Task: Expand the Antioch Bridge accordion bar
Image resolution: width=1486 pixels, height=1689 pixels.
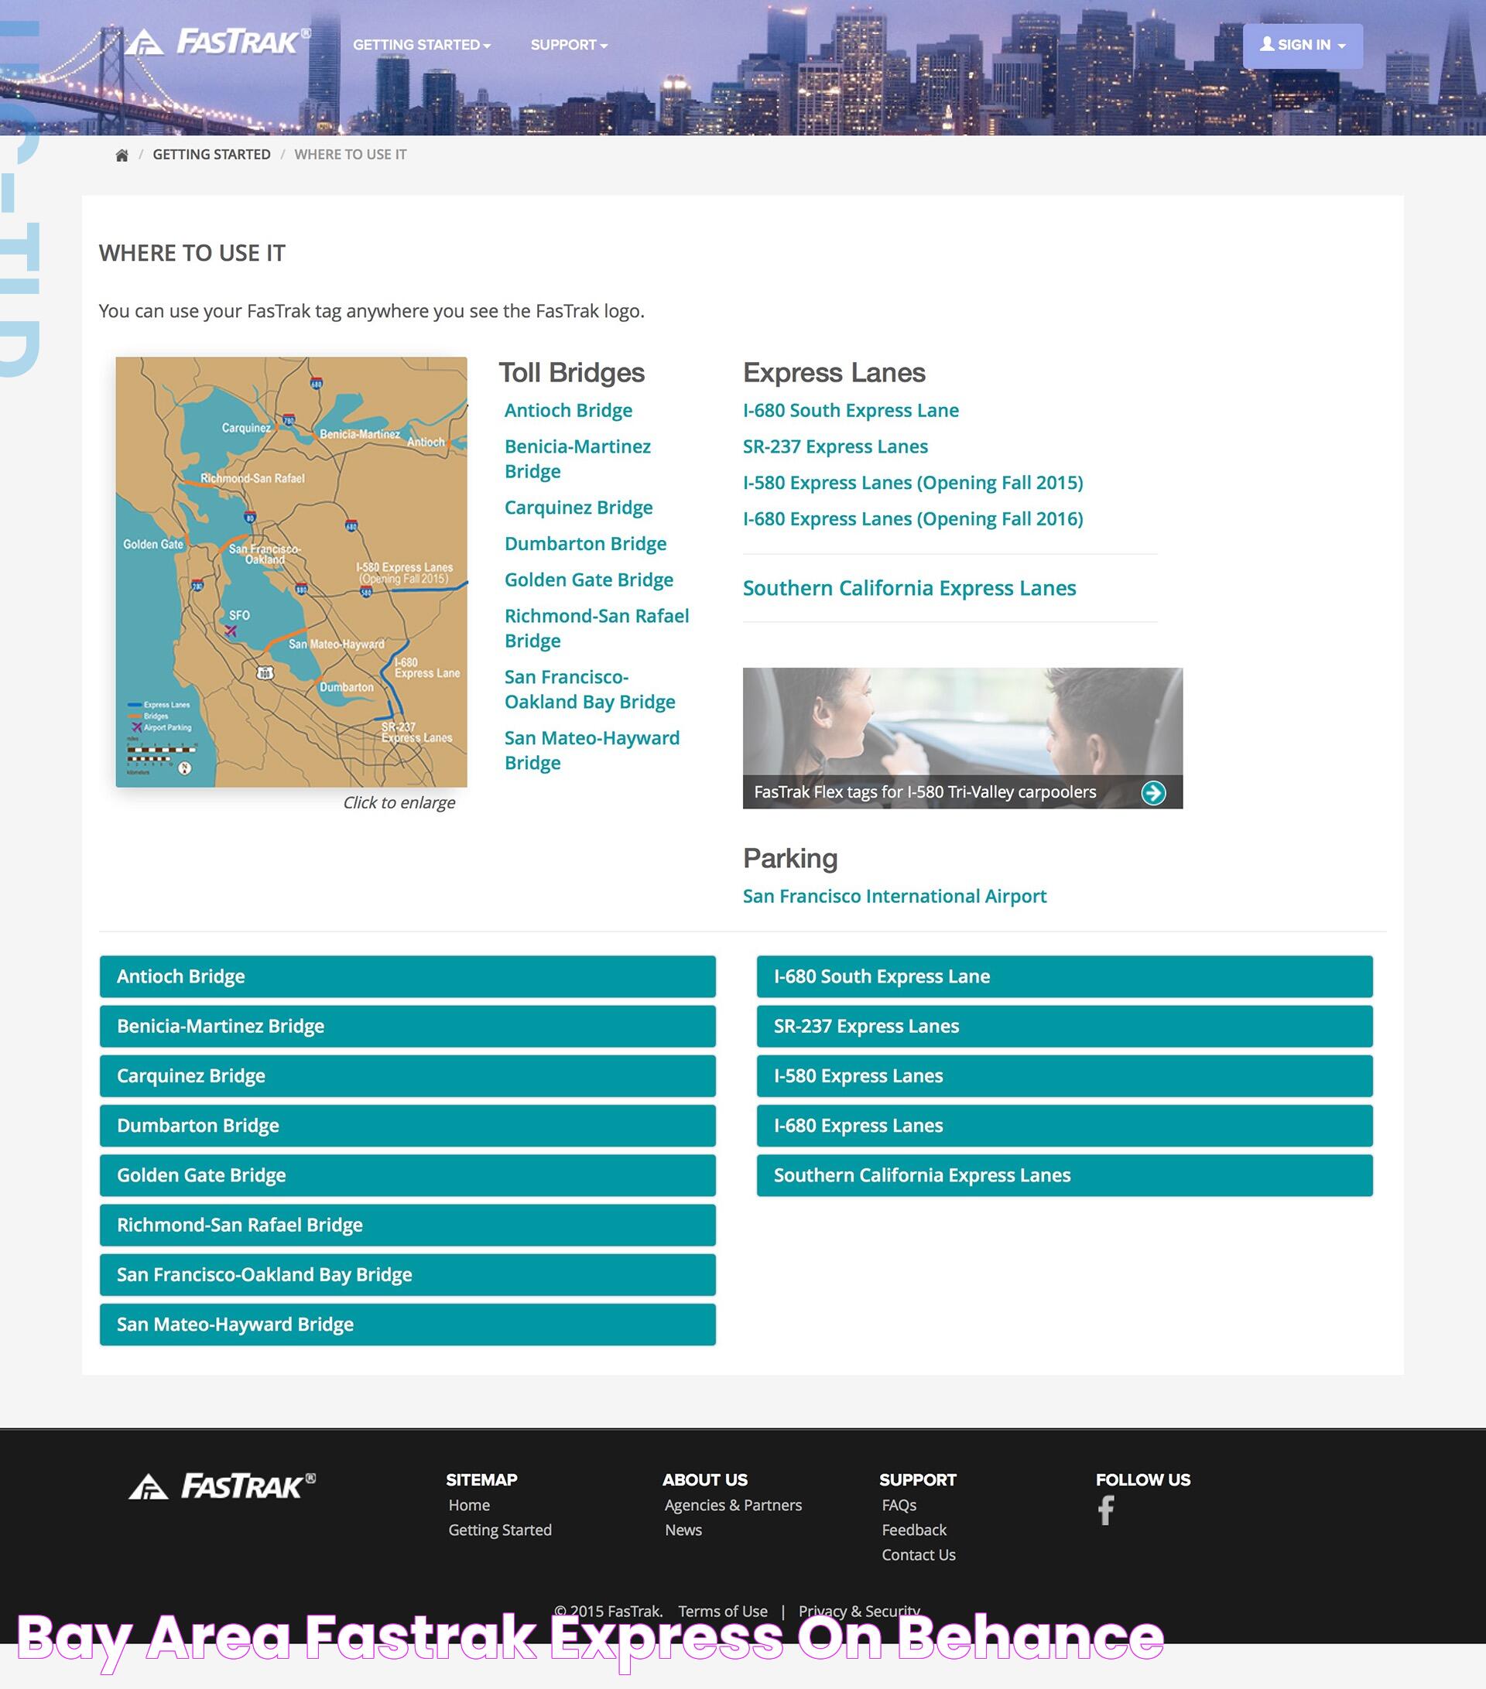Action: [x=407, y=976]
